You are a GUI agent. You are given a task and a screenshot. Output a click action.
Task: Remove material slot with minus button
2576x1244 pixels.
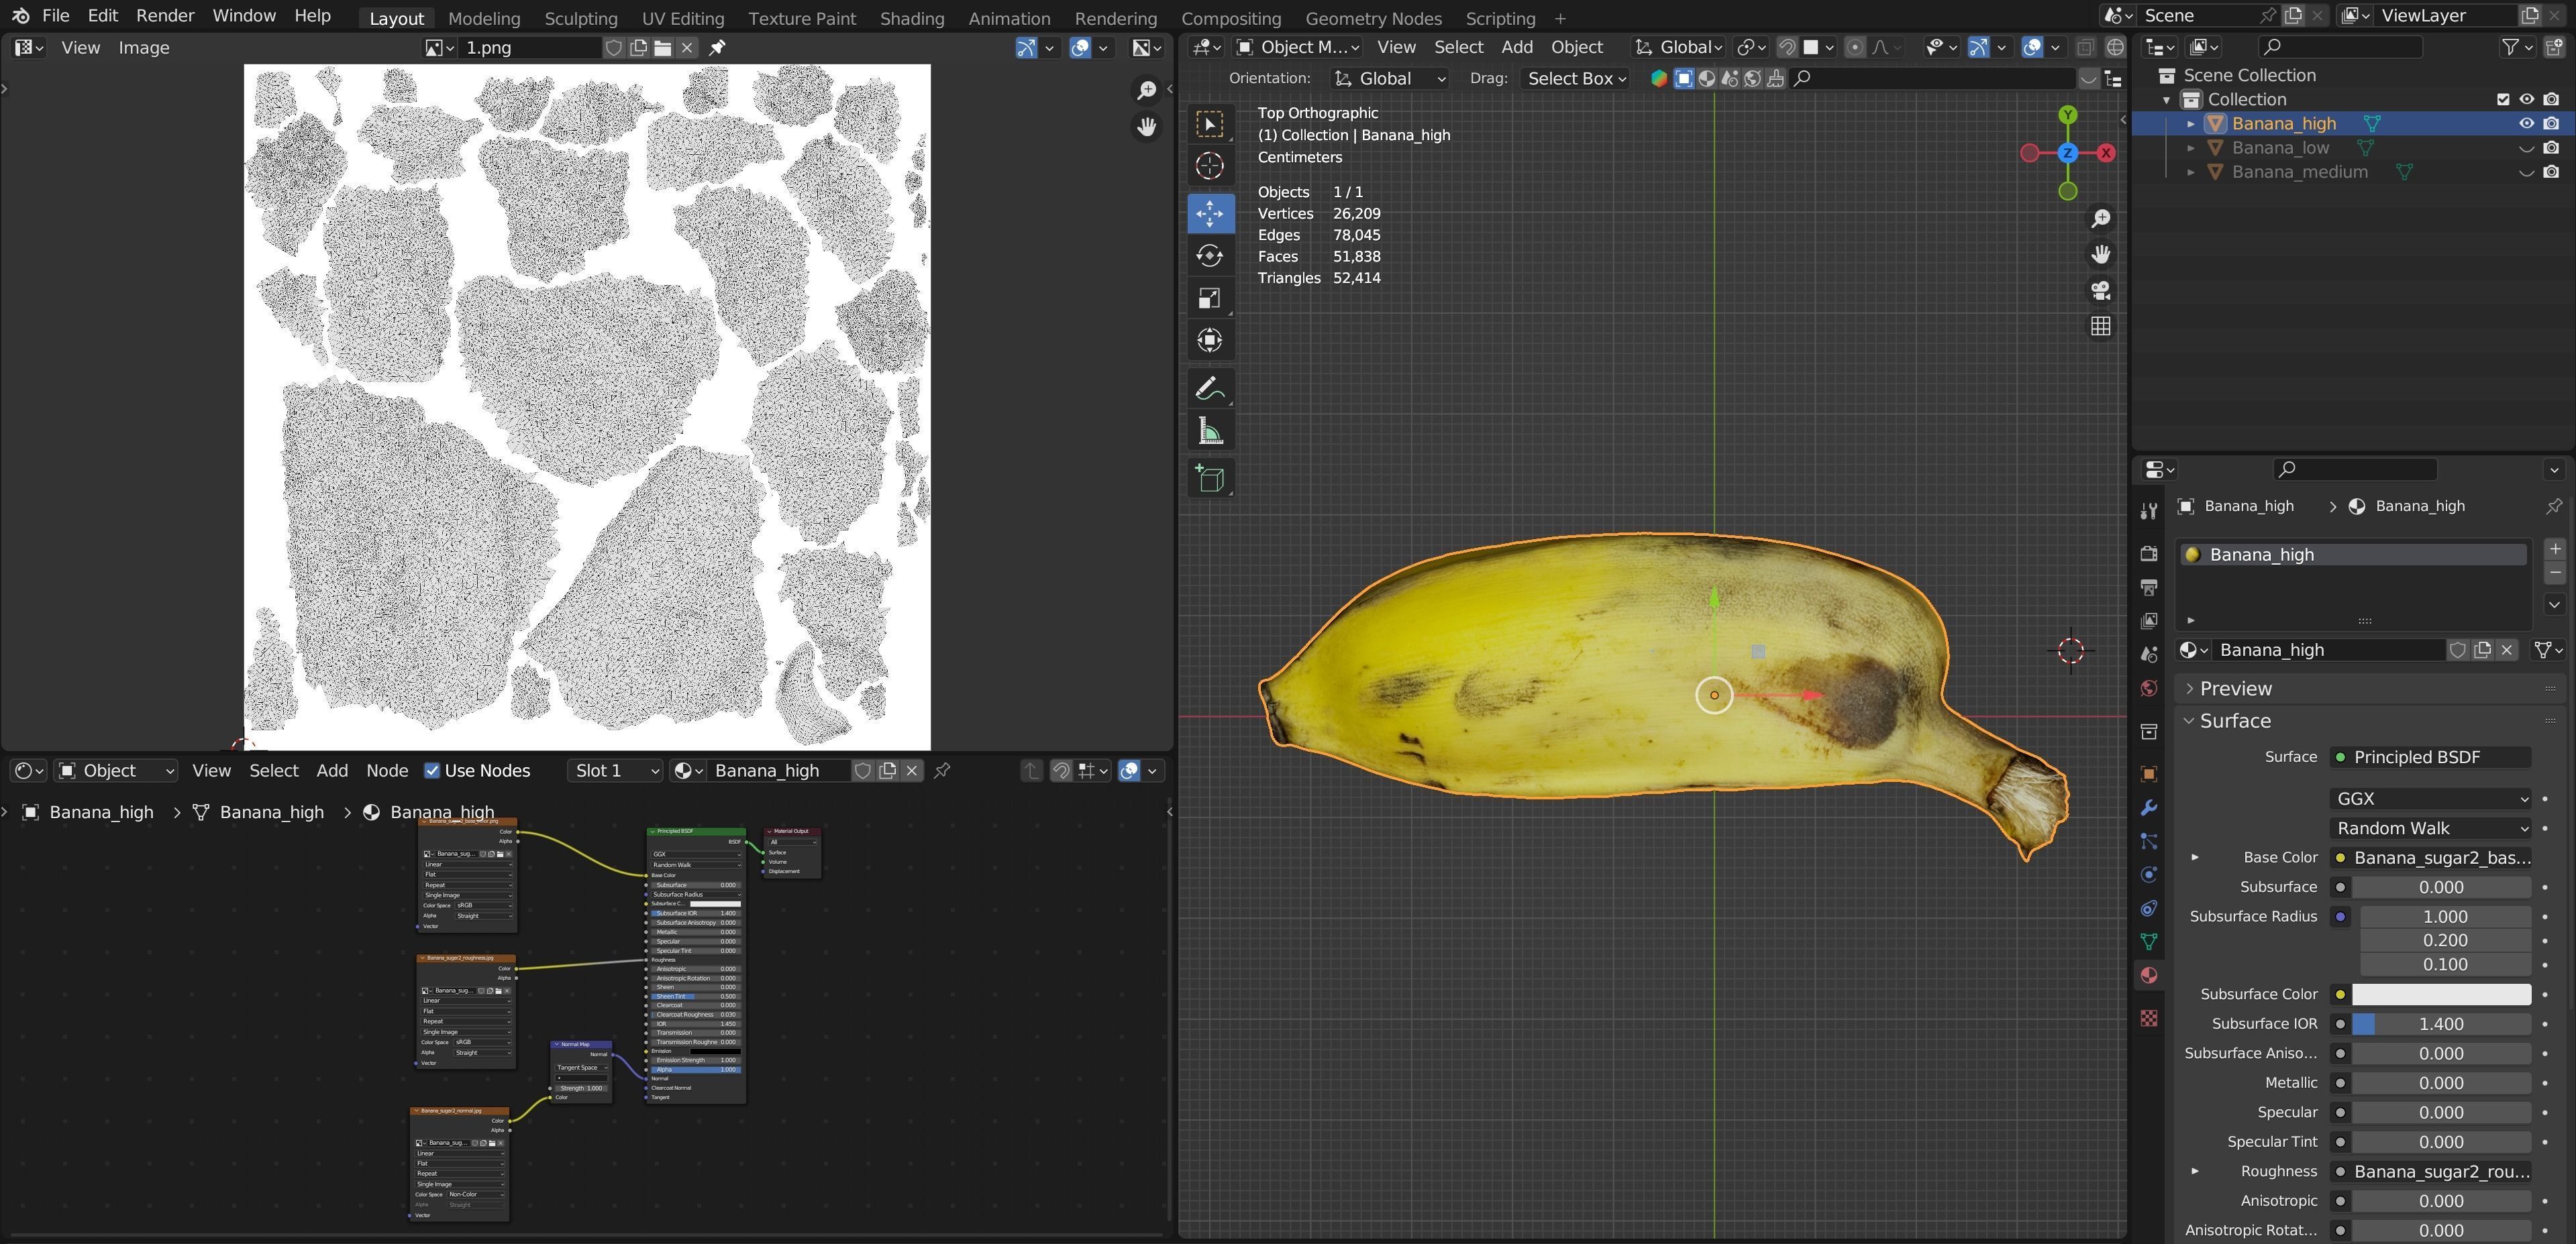[2554, 573]
